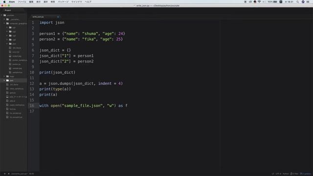Change the Python grammar selector
The height and width of the screenshot is (176, 313).
[286, 174]
